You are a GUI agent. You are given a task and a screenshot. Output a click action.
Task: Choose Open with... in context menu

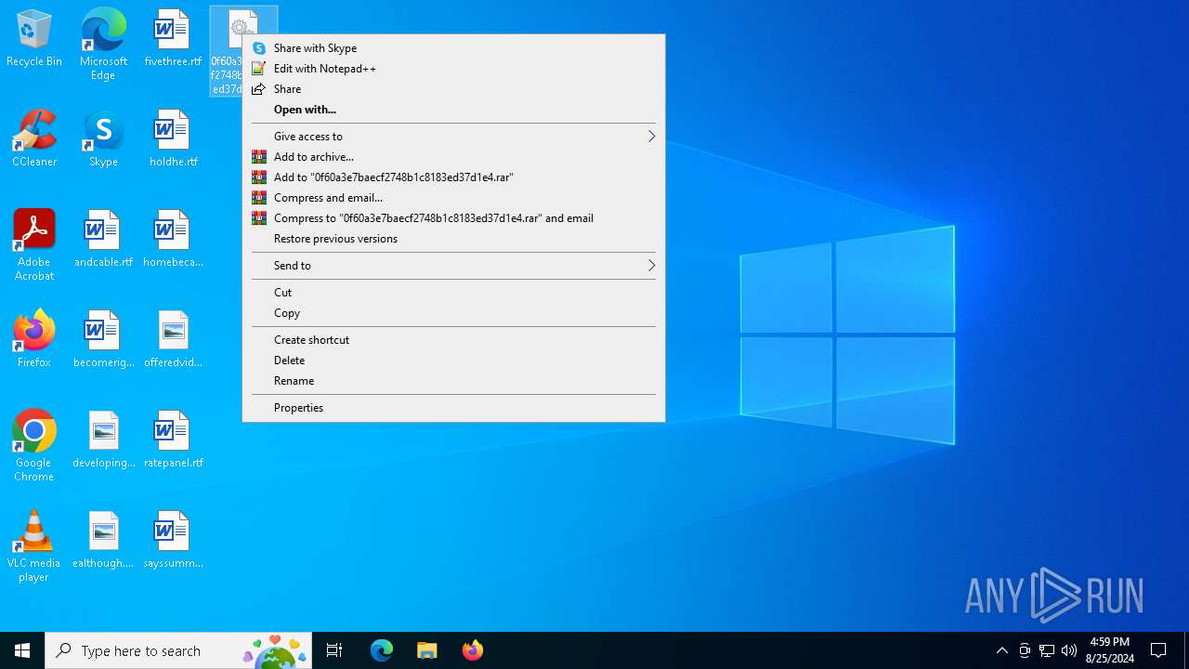coord(453,110)
